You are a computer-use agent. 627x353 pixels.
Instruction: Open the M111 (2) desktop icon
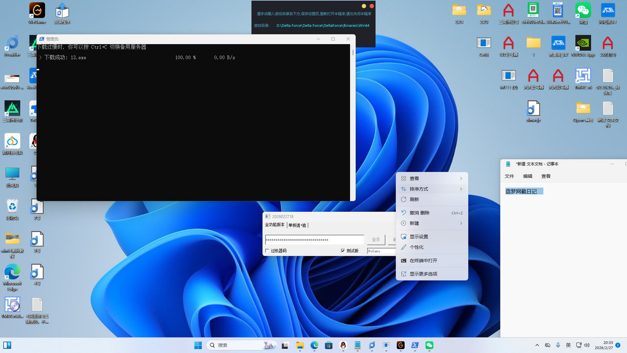click(x=508, y=78)
